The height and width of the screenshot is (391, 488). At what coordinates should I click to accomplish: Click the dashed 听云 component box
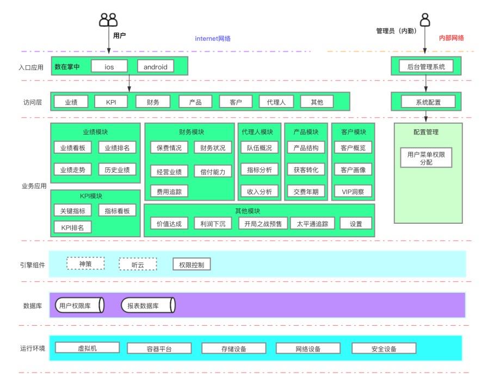138,264
